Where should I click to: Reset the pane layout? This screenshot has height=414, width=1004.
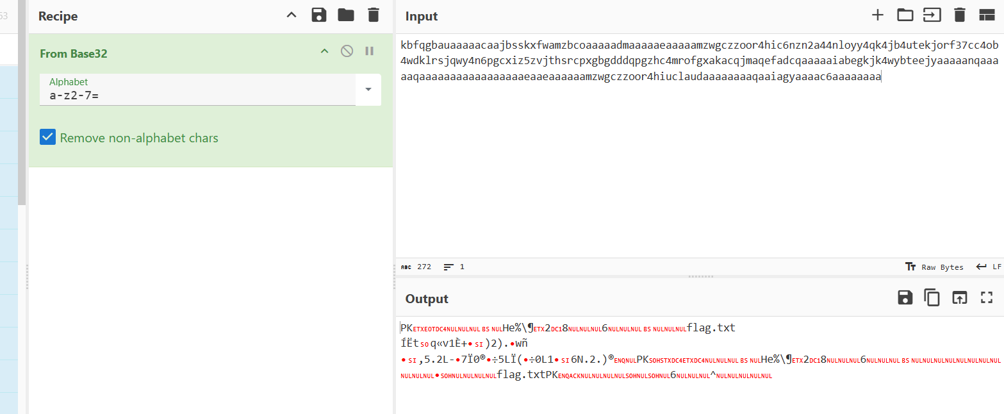pyautogui.click(x=986, y=15)
